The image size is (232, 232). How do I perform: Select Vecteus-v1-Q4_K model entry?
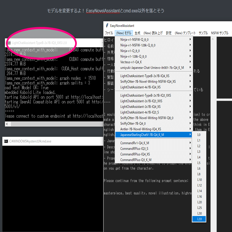[154, 62]
